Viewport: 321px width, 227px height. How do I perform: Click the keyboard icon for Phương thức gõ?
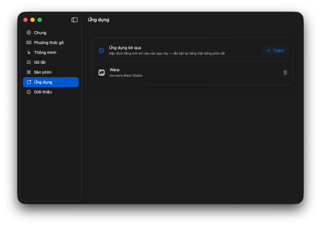click(x=29, y=42)
